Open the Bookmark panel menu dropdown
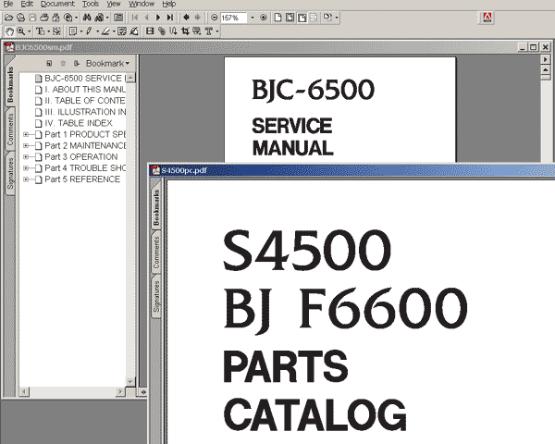Image resolution: width=555 pixels, height=444 pixels. coord(107,64)
